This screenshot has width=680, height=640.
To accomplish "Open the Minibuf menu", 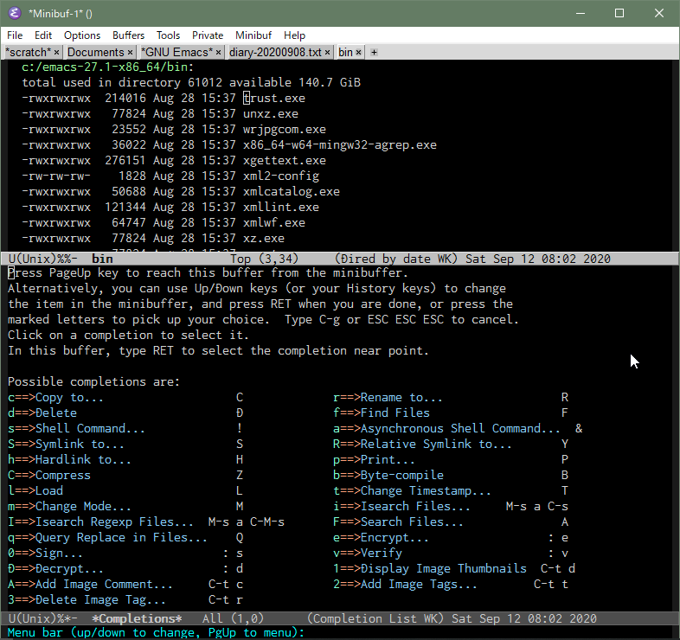I will (x=253, y=35).
